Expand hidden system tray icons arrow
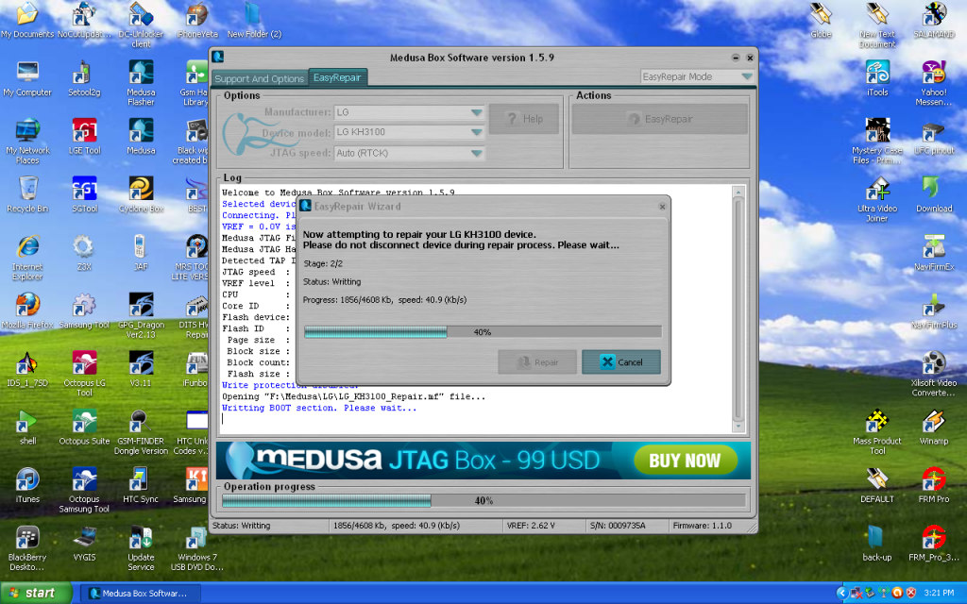 tap(841, 593)
